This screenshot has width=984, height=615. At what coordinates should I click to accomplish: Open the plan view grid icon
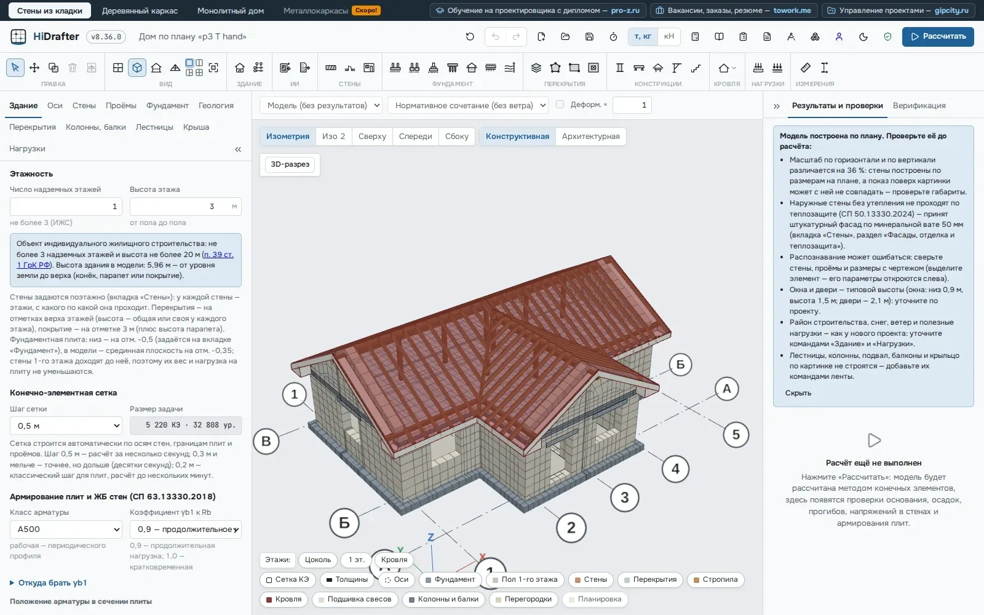(118, 68)
